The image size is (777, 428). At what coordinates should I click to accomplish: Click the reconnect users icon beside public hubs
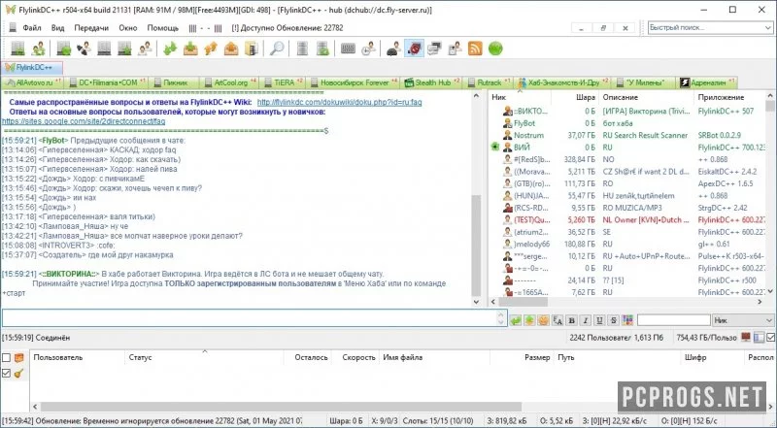38,49
